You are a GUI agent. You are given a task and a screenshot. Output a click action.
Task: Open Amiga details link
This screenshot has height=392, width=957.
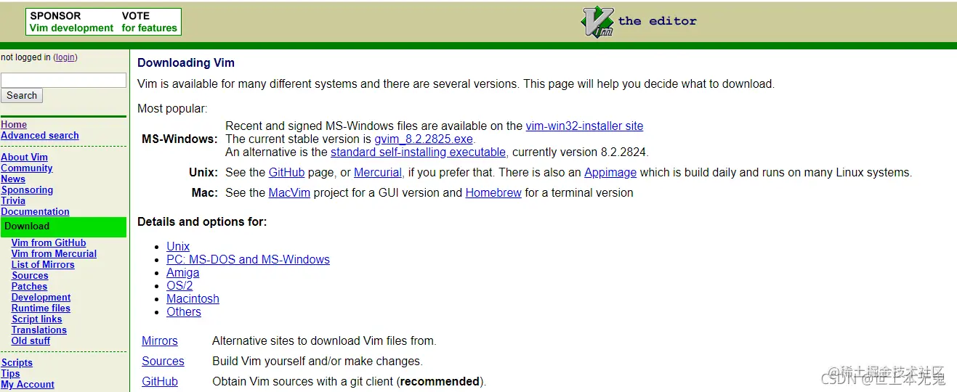point(182,273)
